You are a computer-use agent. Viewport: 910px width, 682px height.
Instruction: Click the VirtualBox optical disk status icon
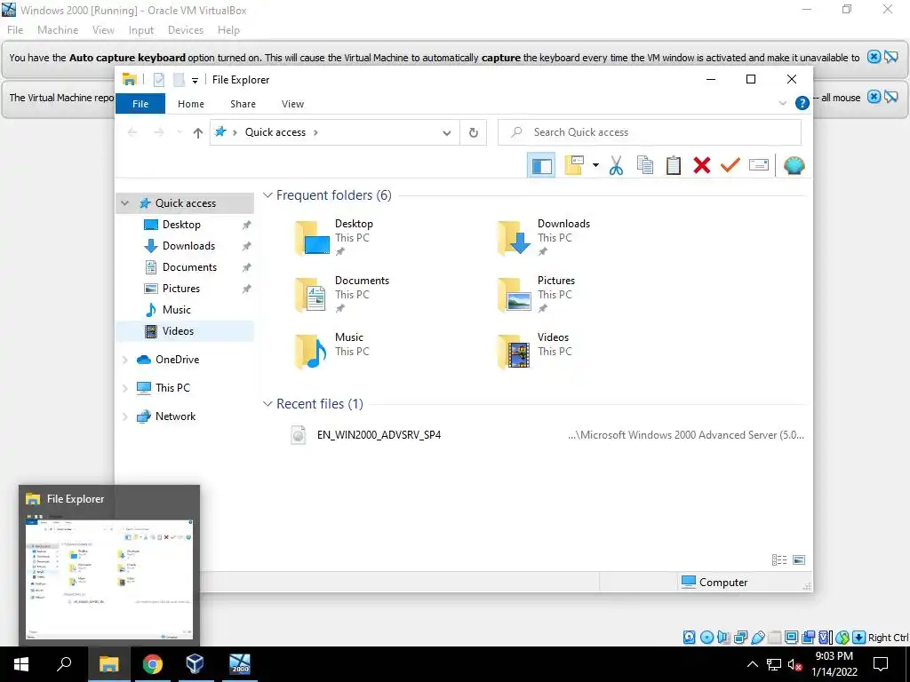tap(706, 638)
